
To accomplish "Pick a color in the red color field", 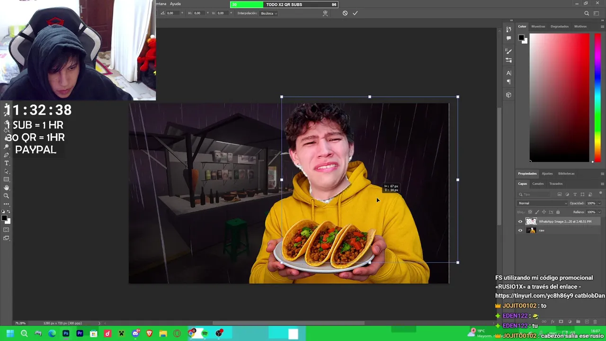I will click(559, 98).
